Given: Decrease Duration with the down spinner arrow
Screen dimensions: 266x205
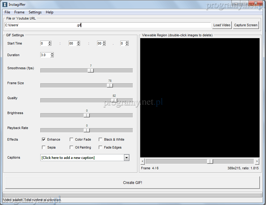Looking at the screenshot, I should [x=52, y=56].
